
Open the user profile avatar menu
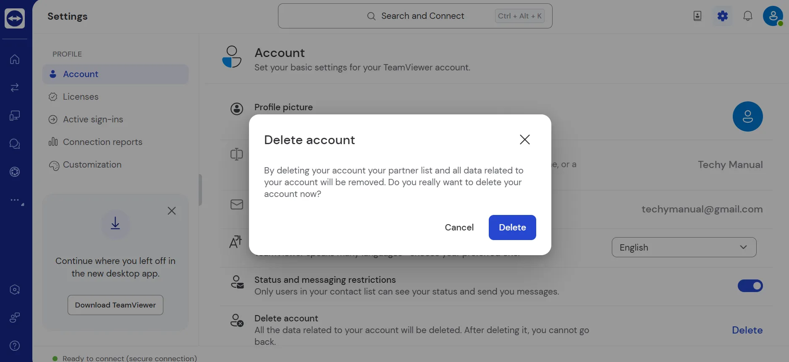tap(773, 16)
